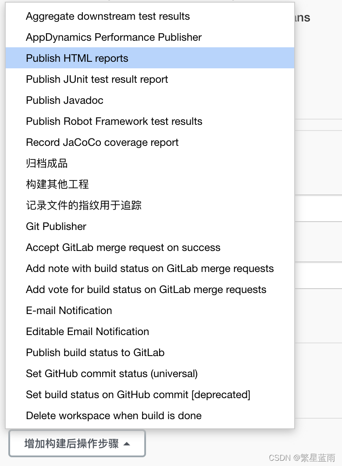Choose Accept GitLab merge request on success
This screenshot has width=342, height=466.
[150, 247]
